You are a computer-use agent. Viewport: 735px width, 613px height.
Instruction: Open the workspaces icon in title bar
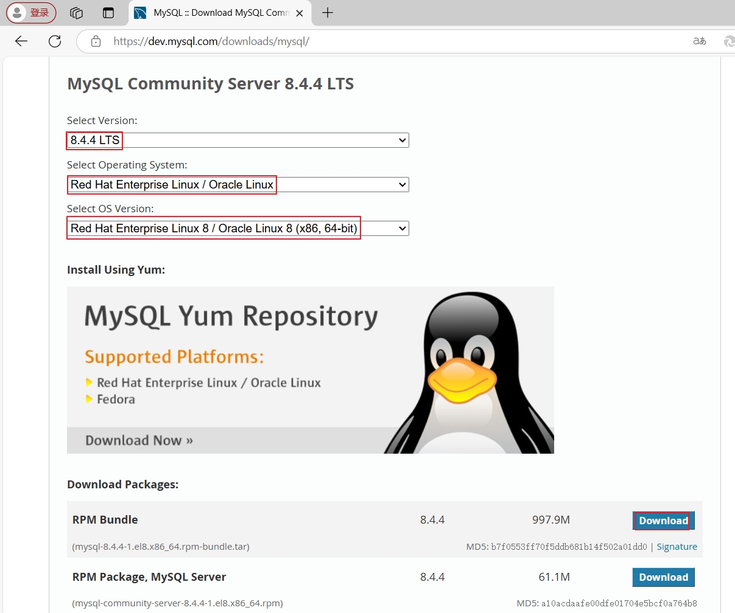[x=76, y=13]
